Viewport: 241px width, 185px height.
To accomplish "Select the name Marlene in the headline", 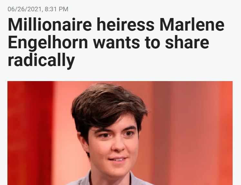I will click(x=192, y=24).
